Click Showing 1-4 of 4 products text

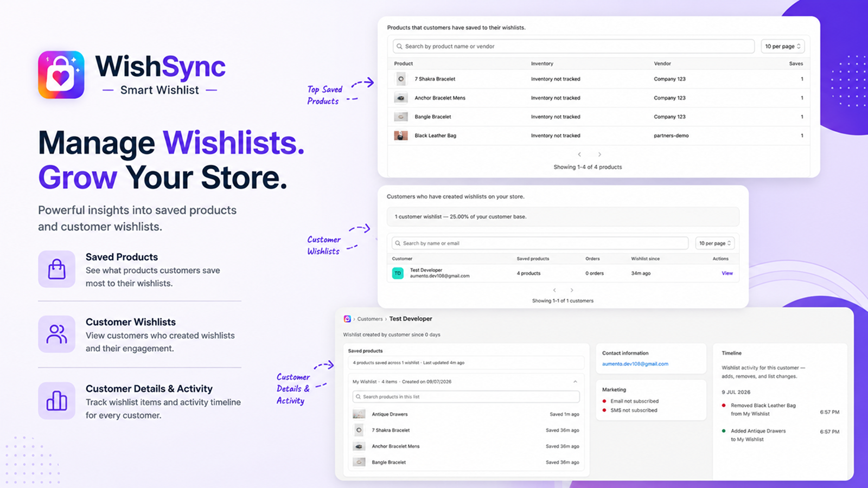pos(588,167)
